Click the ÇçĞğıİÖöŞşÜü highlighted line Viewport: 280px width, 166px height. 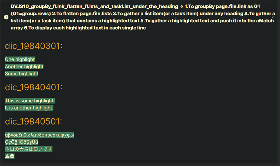tap(21, 142)
